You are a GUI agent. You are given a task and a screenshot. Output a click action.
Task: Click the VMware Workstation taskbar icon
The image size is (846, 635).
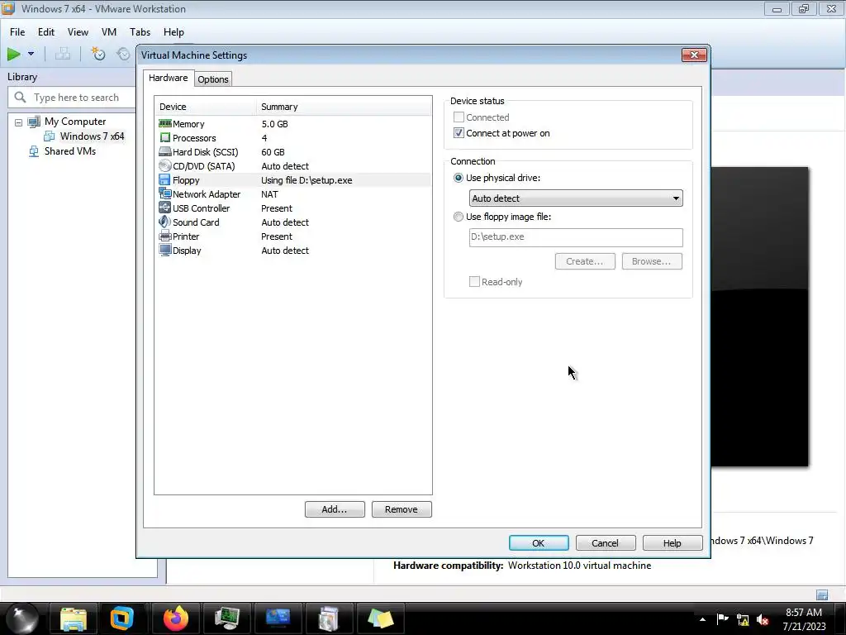[122, 618]
